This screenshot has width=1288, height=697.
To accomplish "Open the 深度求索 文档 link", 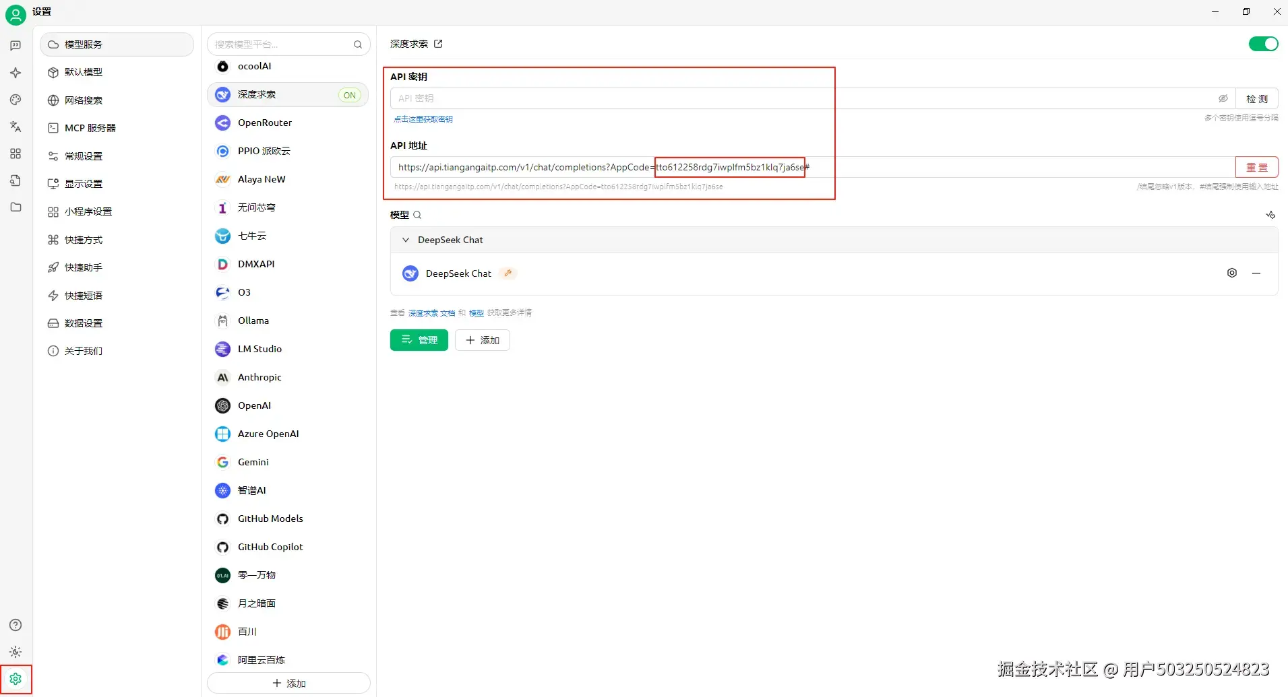I will click(431, 313).
